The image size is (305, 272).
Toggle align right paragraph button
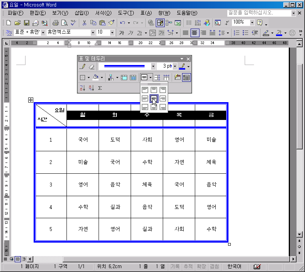[203, 33]
